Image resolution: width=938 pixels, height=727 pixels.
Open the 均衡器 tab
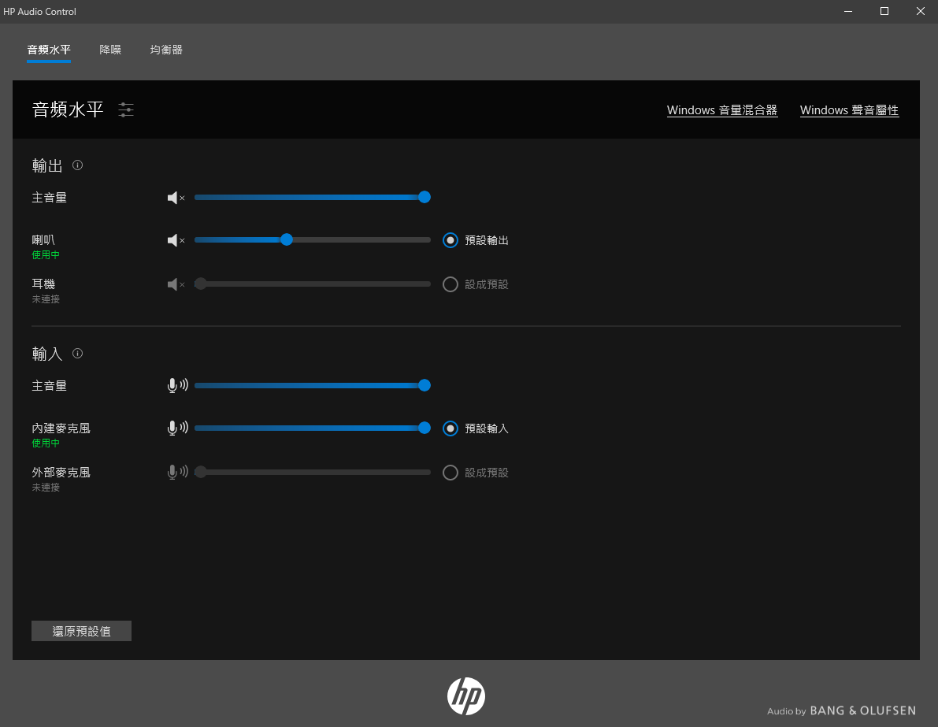click(166, 50)
